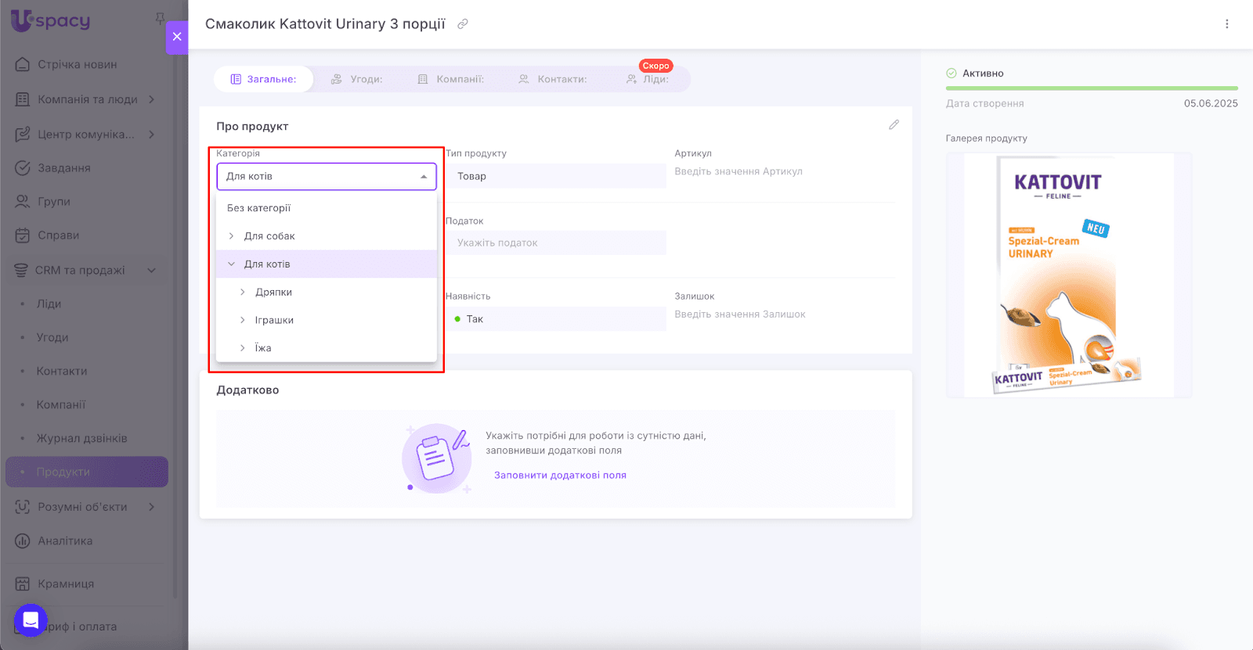This screenshot has height=650, width=1253.
Task: Click the pin sidebar icon
Action: pyautogui.click(x=160, y=18)
